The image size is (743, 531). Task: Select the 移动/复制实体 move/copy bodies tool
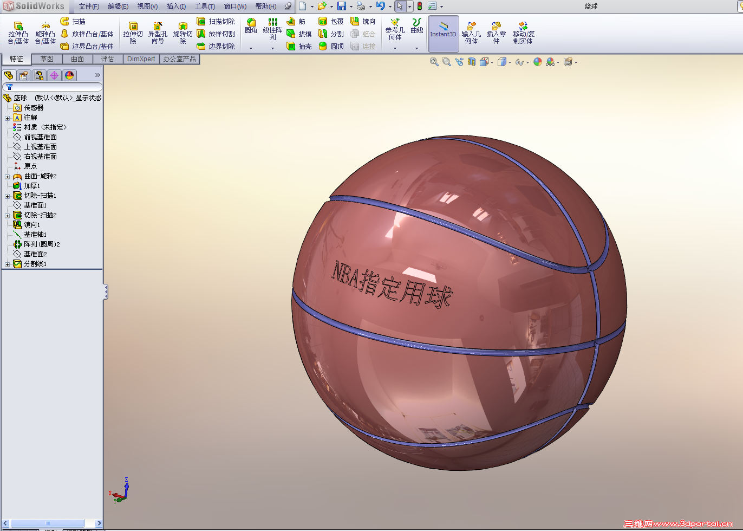click(x=523, y=33)
